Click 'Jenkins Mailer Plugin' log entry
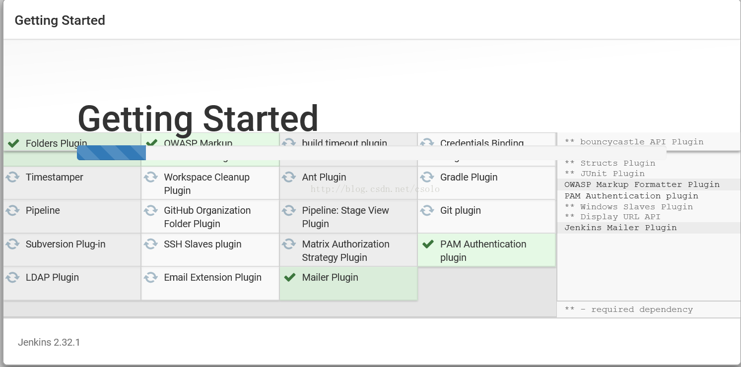Viewport: 741px width, 367px height. tap(620, 228)
